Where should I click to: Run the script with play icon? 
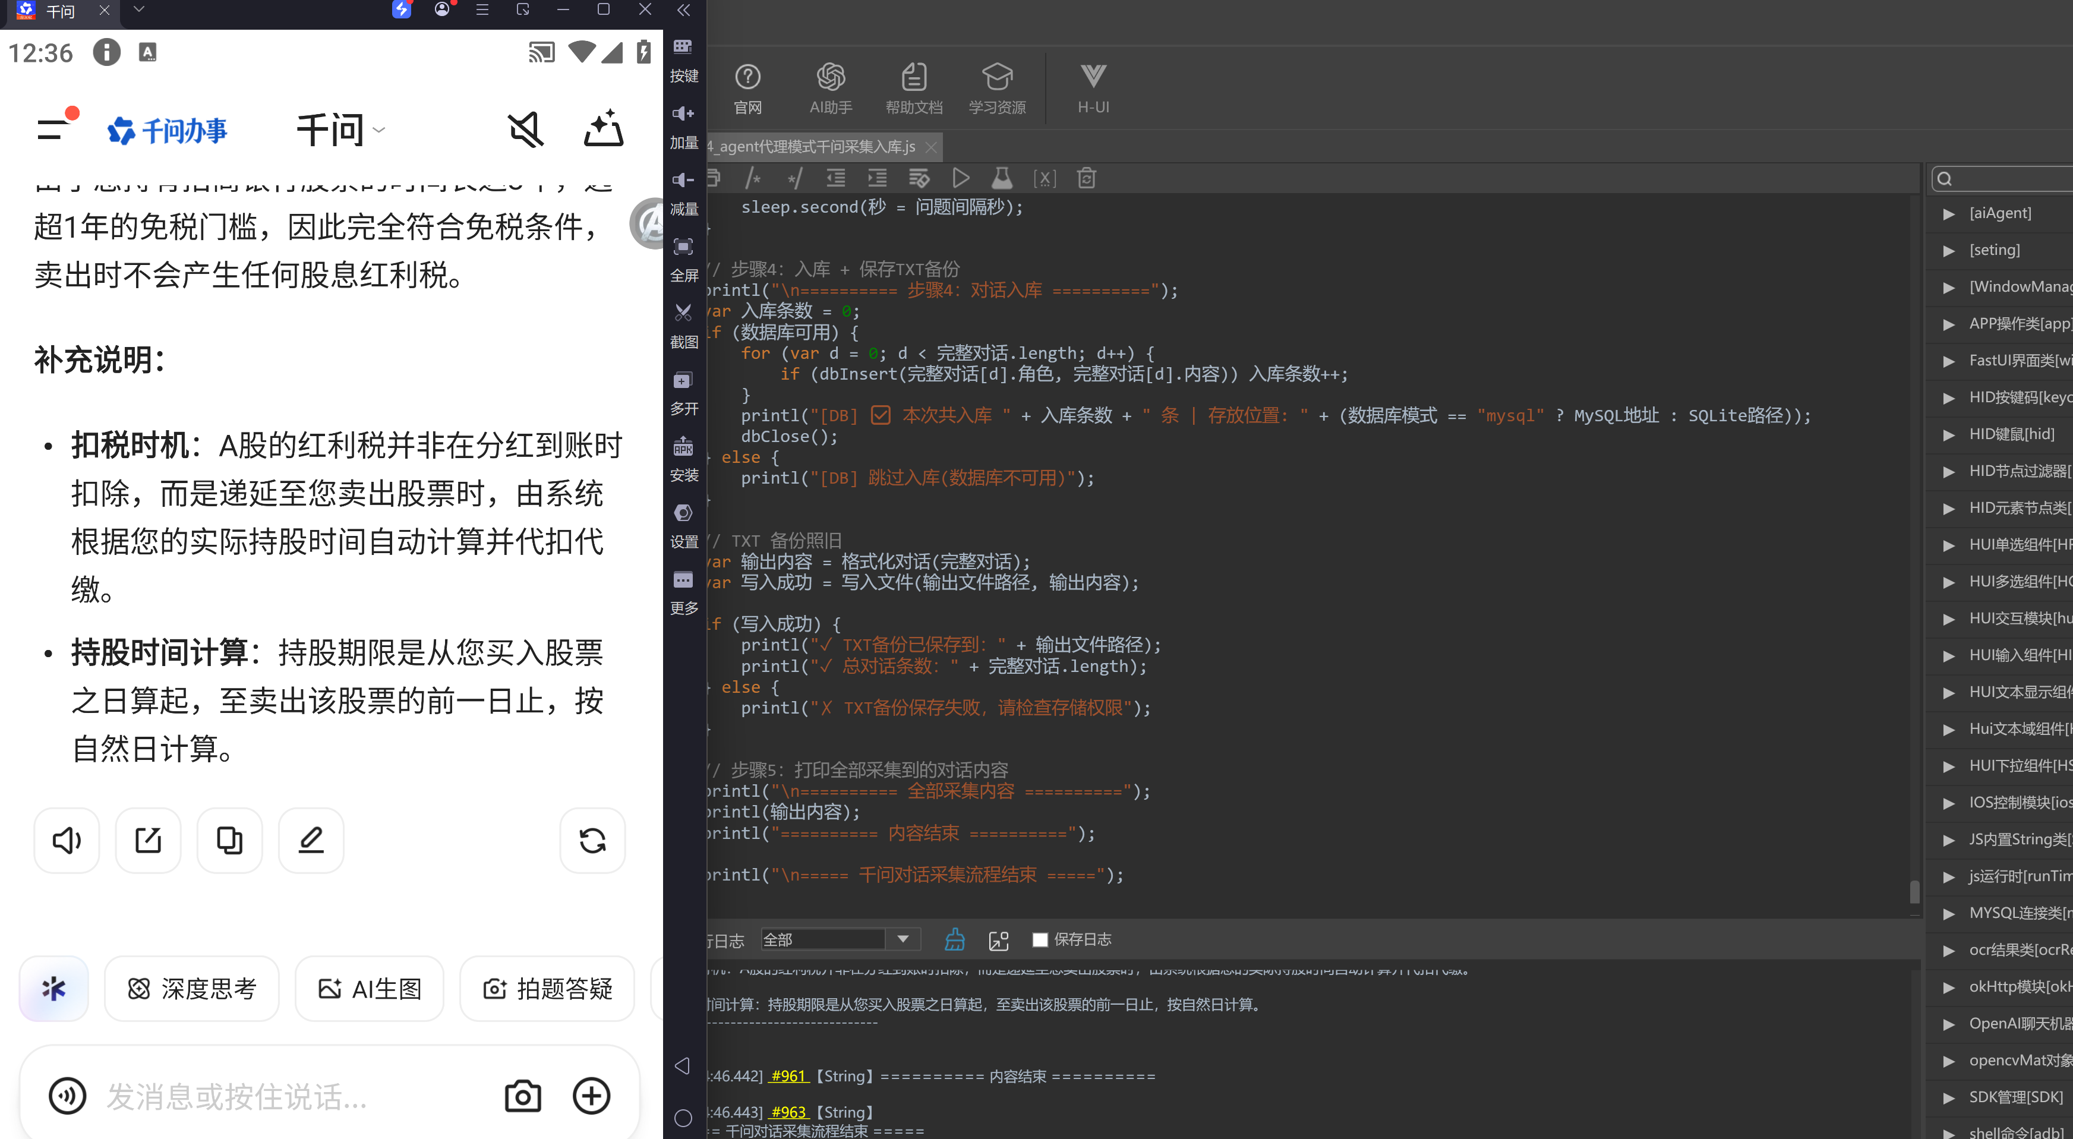pyautogui.click(x=960, y=178)
